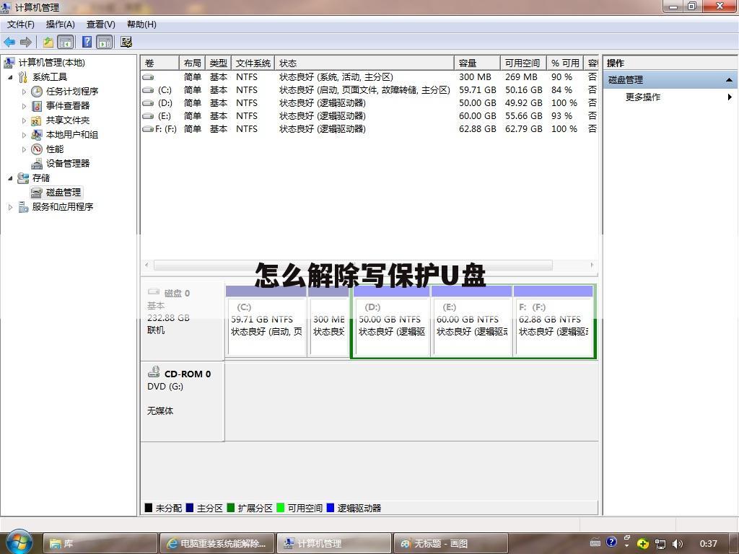
Task: Click the F: 62.88 GB partition block
Action: [554, 321]
